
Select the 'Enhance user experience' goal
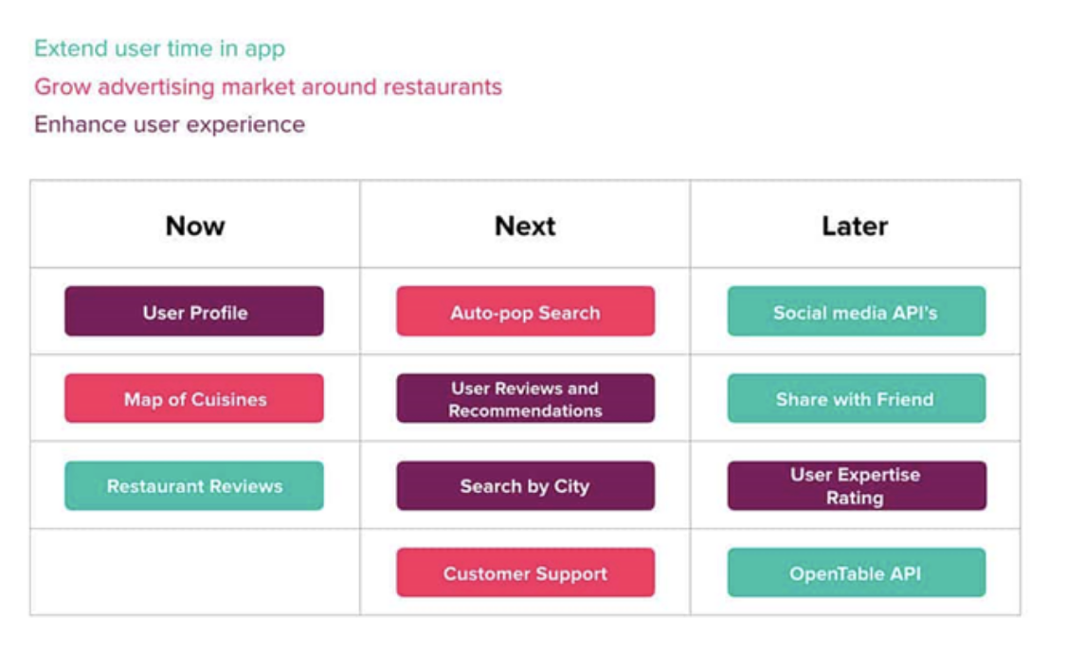170,124
